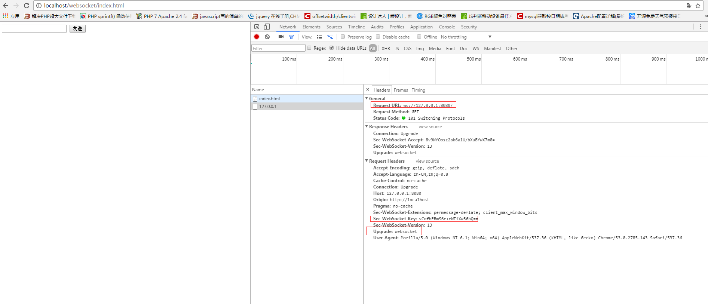The image size is (708, 304).
Task: Filter requests by Img type
Action: click(420, 49)
